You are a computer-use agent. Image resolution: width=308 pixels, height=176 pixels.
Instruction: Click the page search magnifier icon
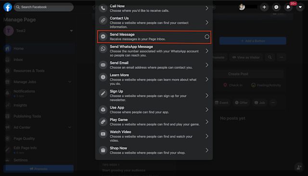[270, 57]
